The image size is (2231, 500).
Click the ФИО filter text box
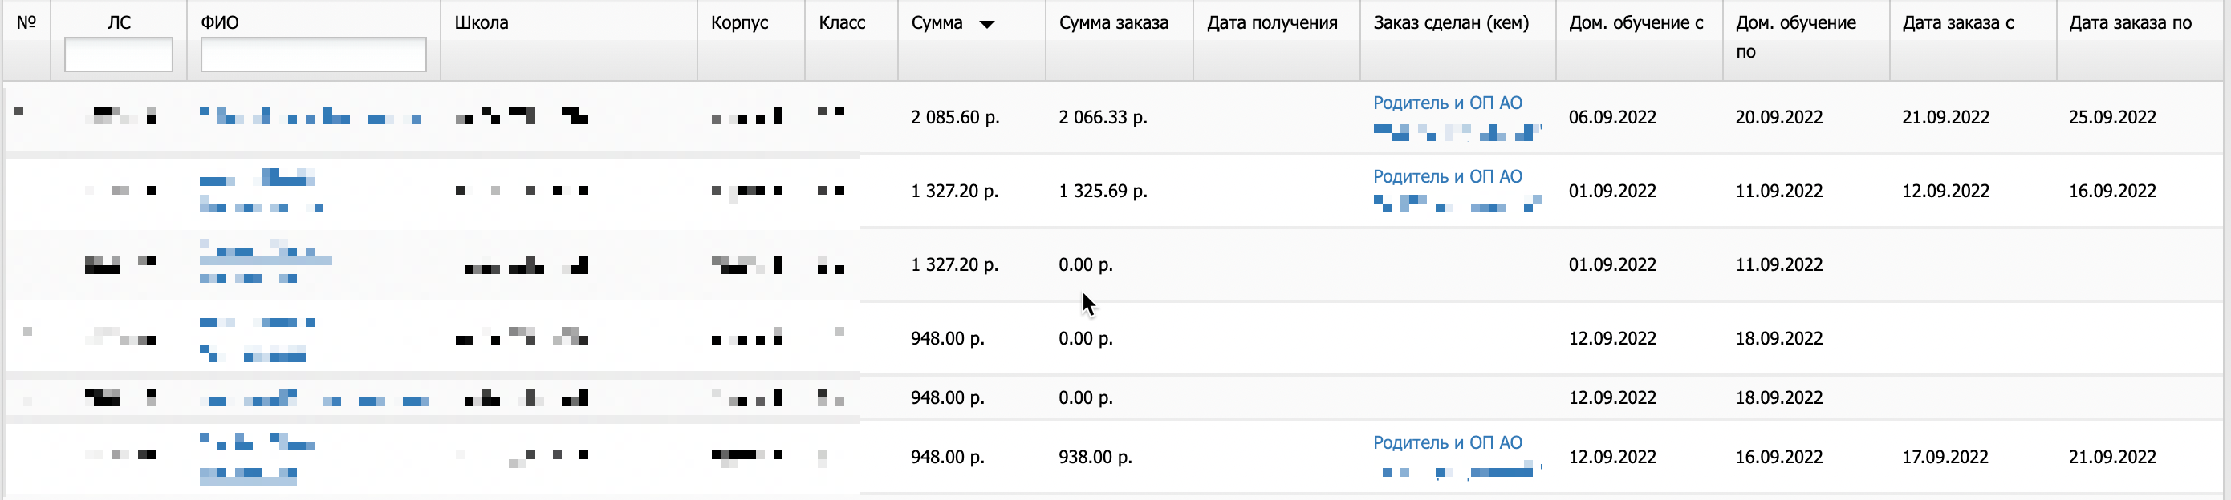coord(314,54)
